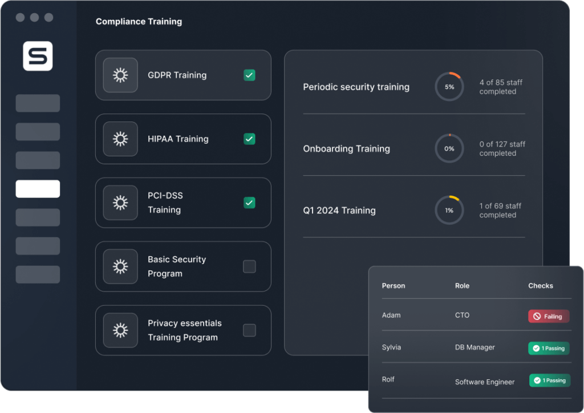Open the Onboarding Training row
The width and height of the screenshot is (584, 413).
pyautogui.click(x=414, y=148)
